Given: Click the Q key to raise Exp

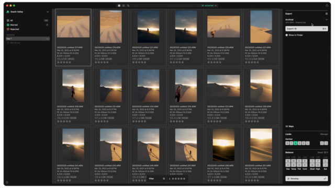Looking at the screenshot, I should (x=288, y=161).
